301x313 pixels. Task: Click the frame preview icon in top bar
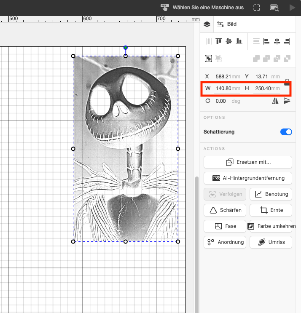(x=257, y=8)
